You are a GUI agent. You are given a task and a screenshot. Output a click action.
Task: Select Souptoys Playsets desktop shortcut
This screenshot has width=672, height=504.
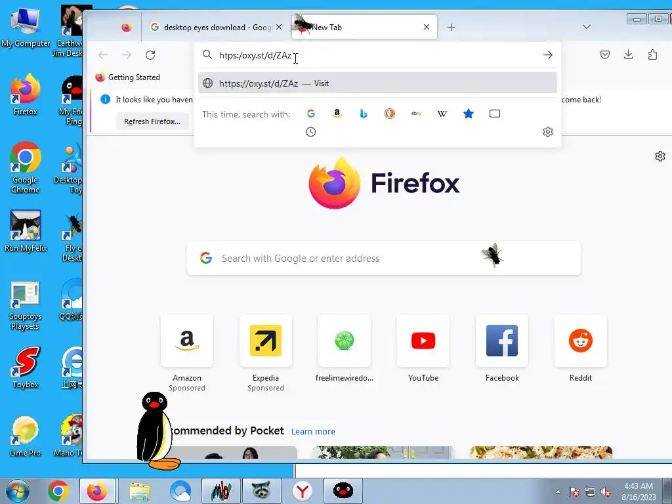coord(26,306)
